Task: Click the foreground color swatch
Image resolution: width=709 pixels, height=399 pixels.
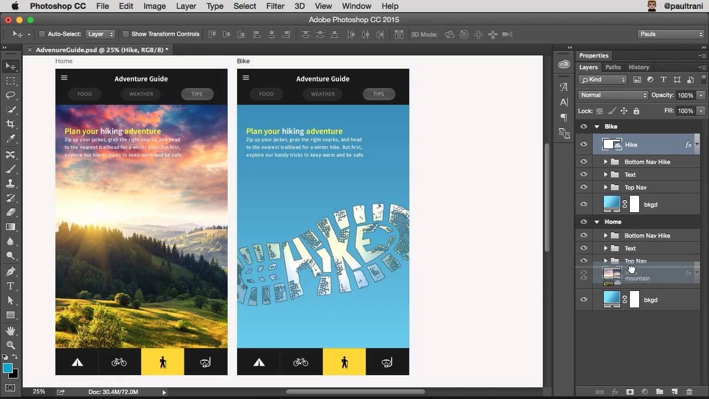Action: (x=8, y=368)
